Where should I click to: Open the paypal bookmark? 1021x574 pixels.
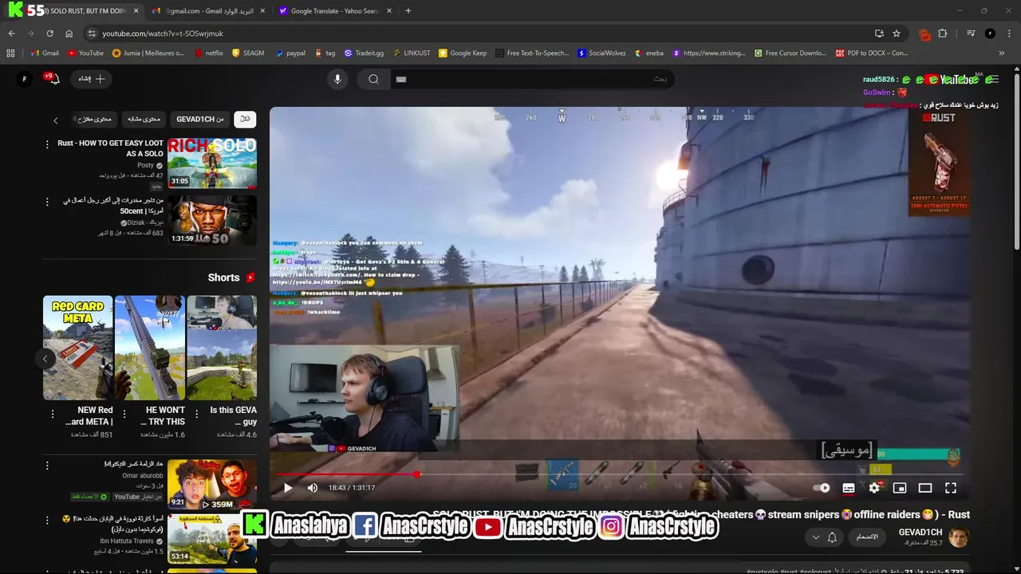pos(290,53)
